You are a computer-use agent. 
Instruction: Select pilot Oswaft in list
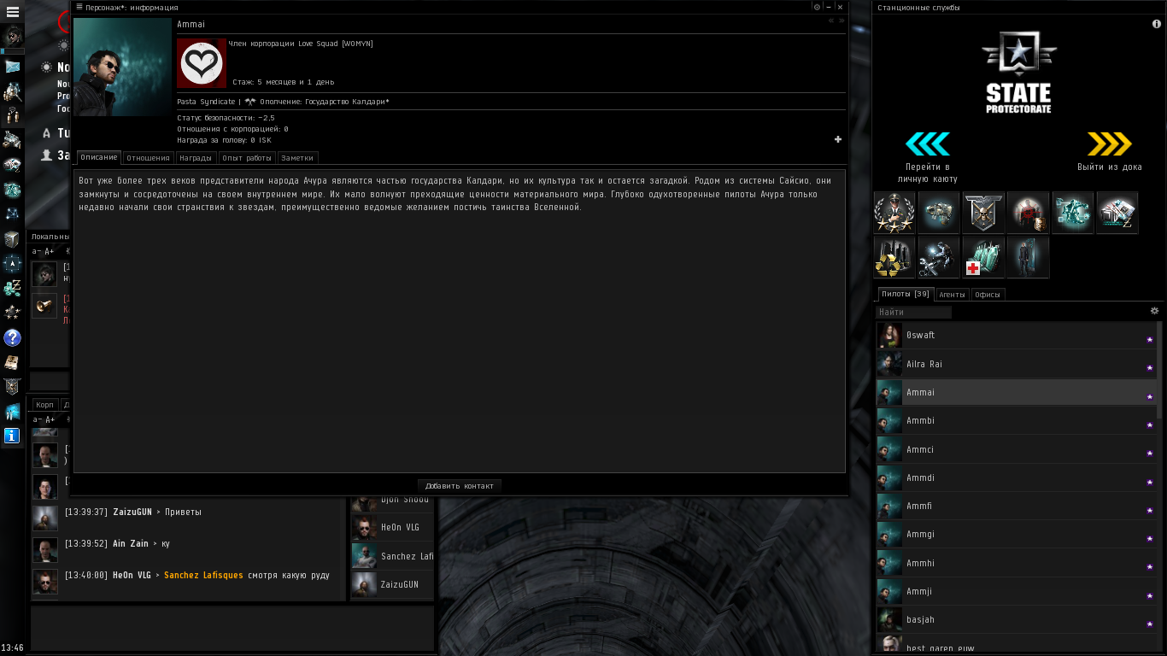[x=1016, y=336]
